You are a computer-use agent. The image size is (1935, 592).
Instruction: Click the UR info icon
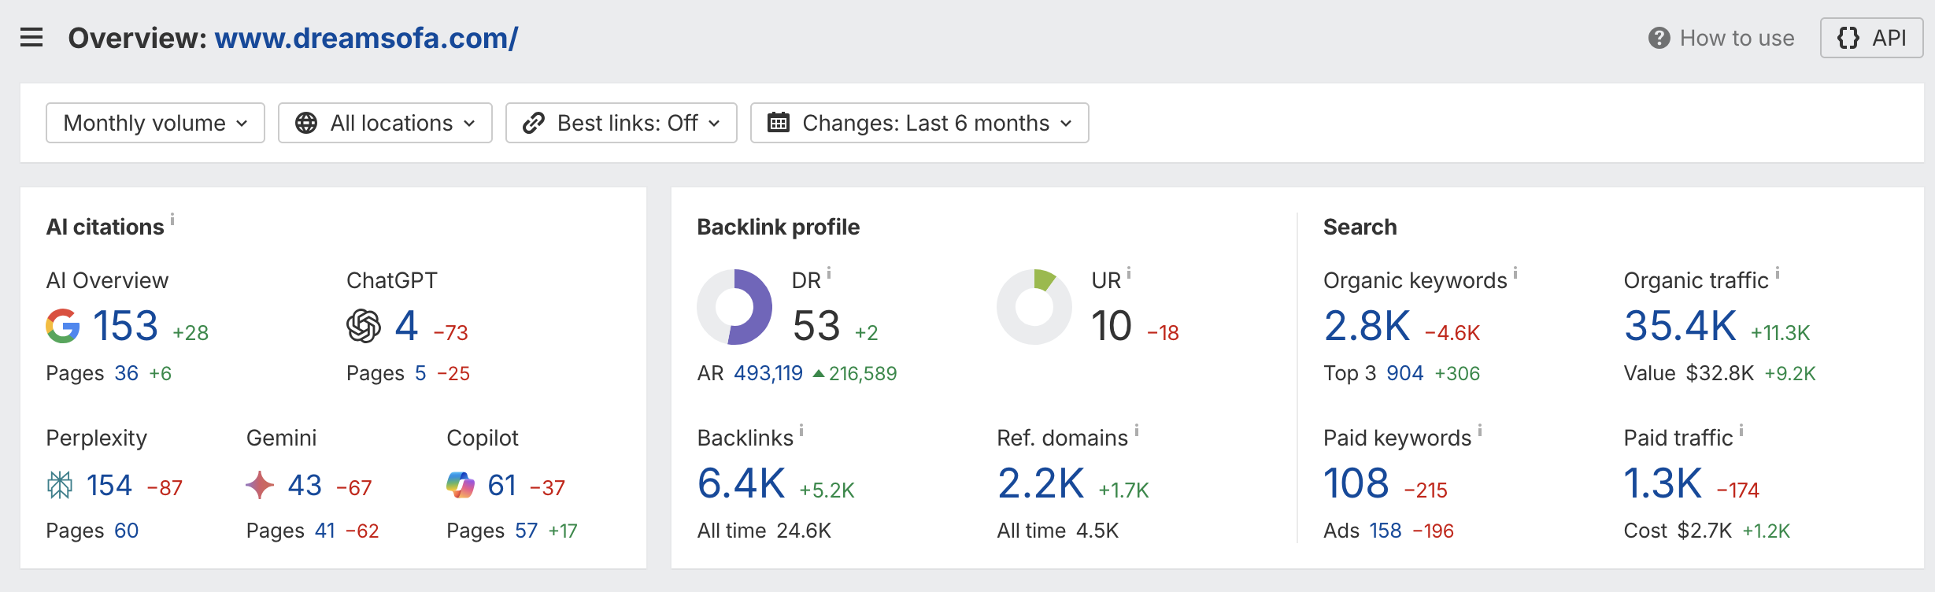click(1129, 273)
